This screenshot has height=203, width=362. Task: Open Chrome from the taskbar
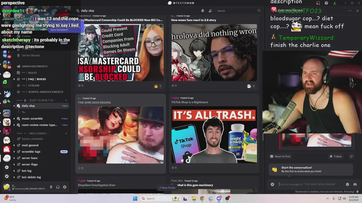click(x=202, y=198)
